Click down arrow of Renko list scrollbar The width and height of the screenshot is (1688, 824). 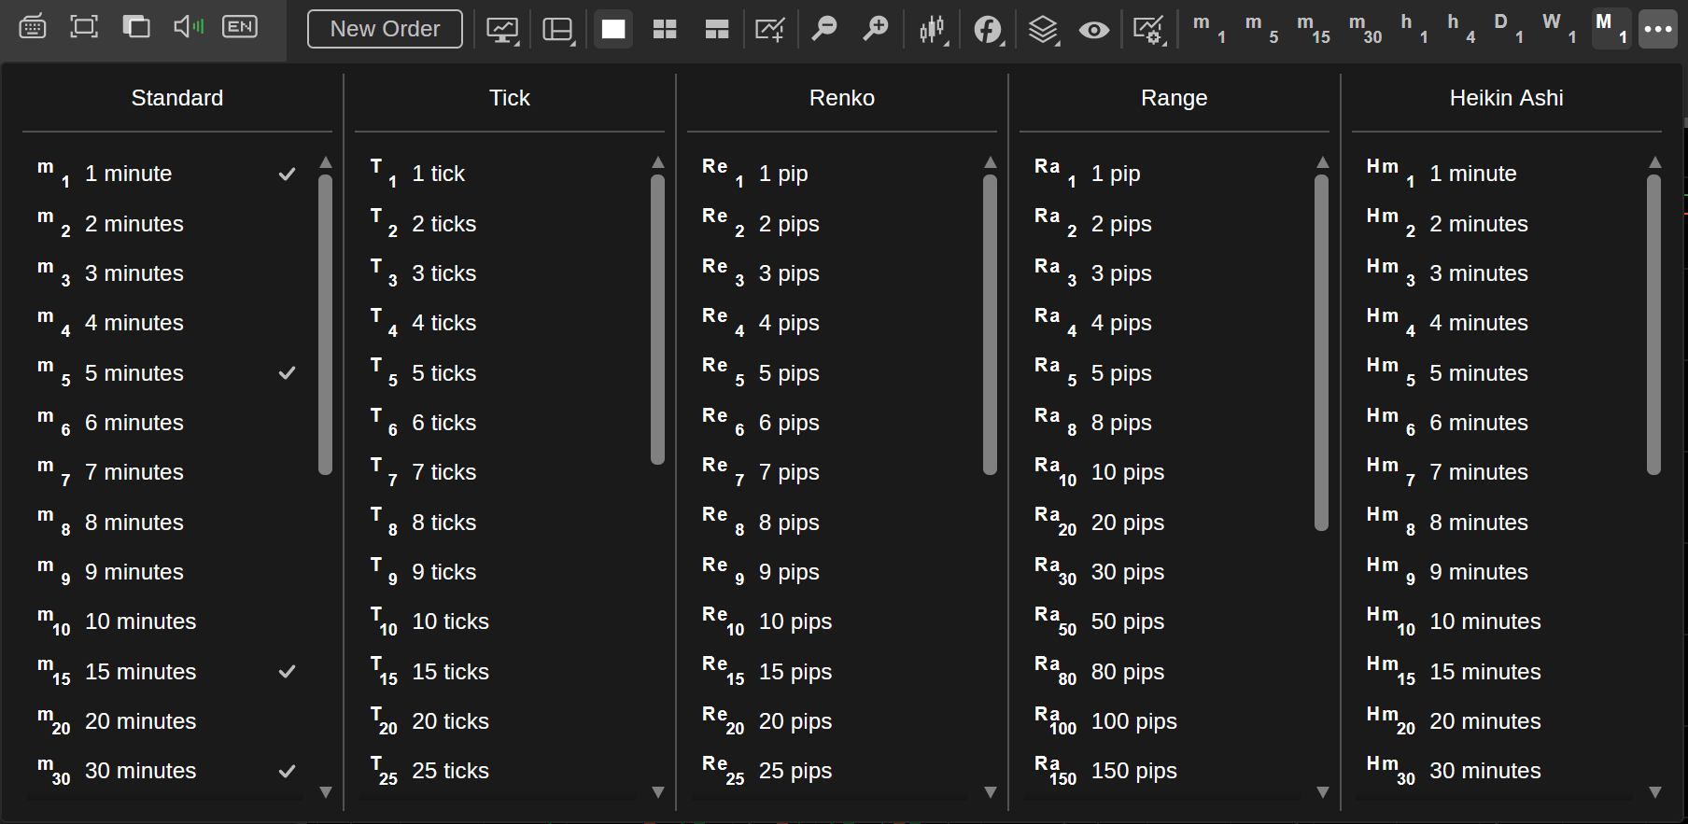point(990,792)
